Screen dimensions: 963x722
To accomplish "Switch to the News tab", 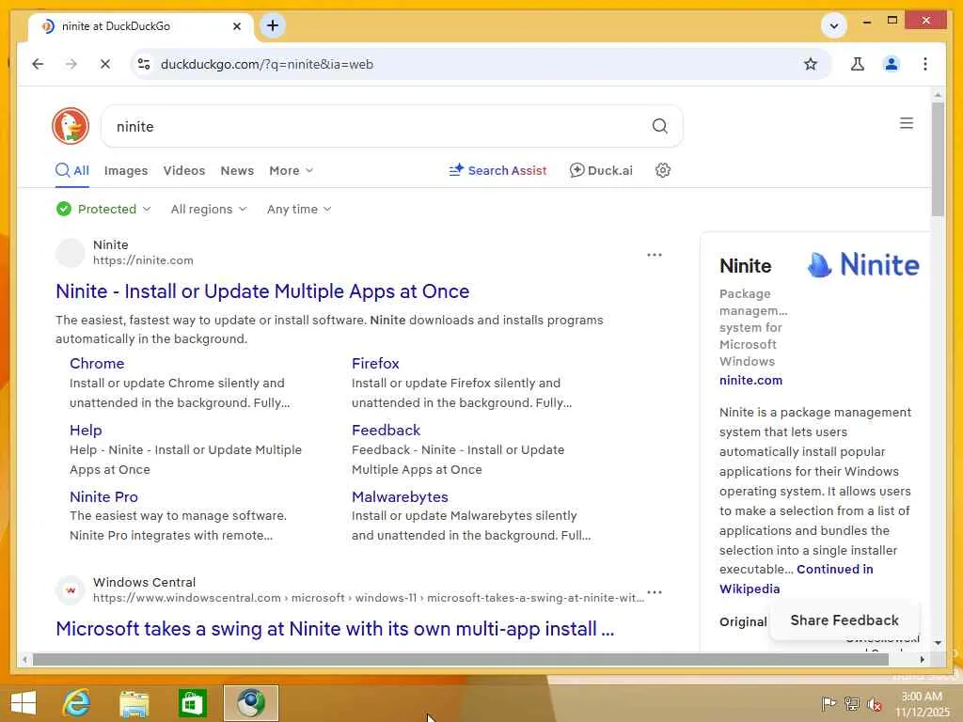I will 237,171.
